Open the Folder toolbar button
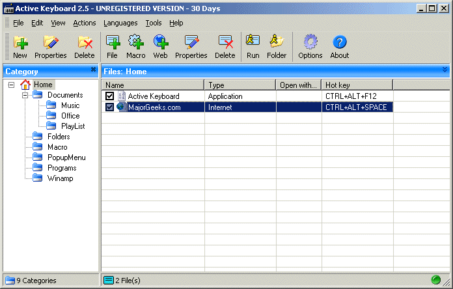Viewport: 453px width, 289px height. 277,41
